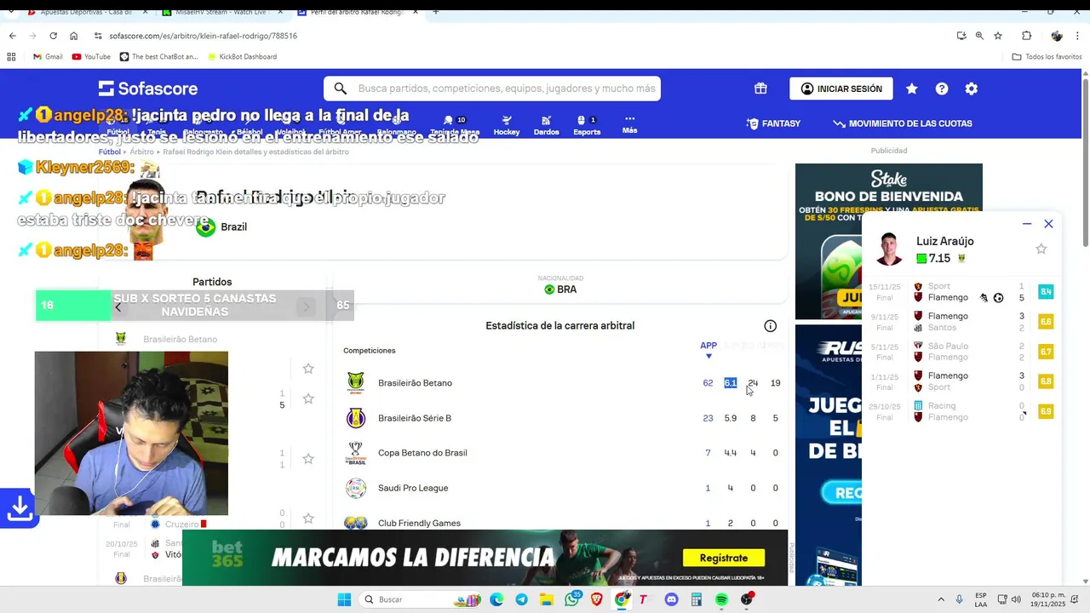Select Hockey sport in nav bar
Viewport: 1090px width, 613px height.
[507, 125]
